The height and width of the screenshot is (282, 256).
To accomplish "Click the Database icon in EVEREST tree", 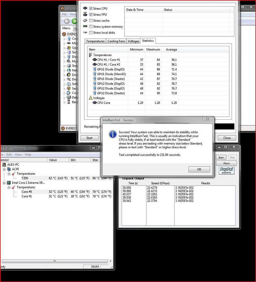I will 69,97.
